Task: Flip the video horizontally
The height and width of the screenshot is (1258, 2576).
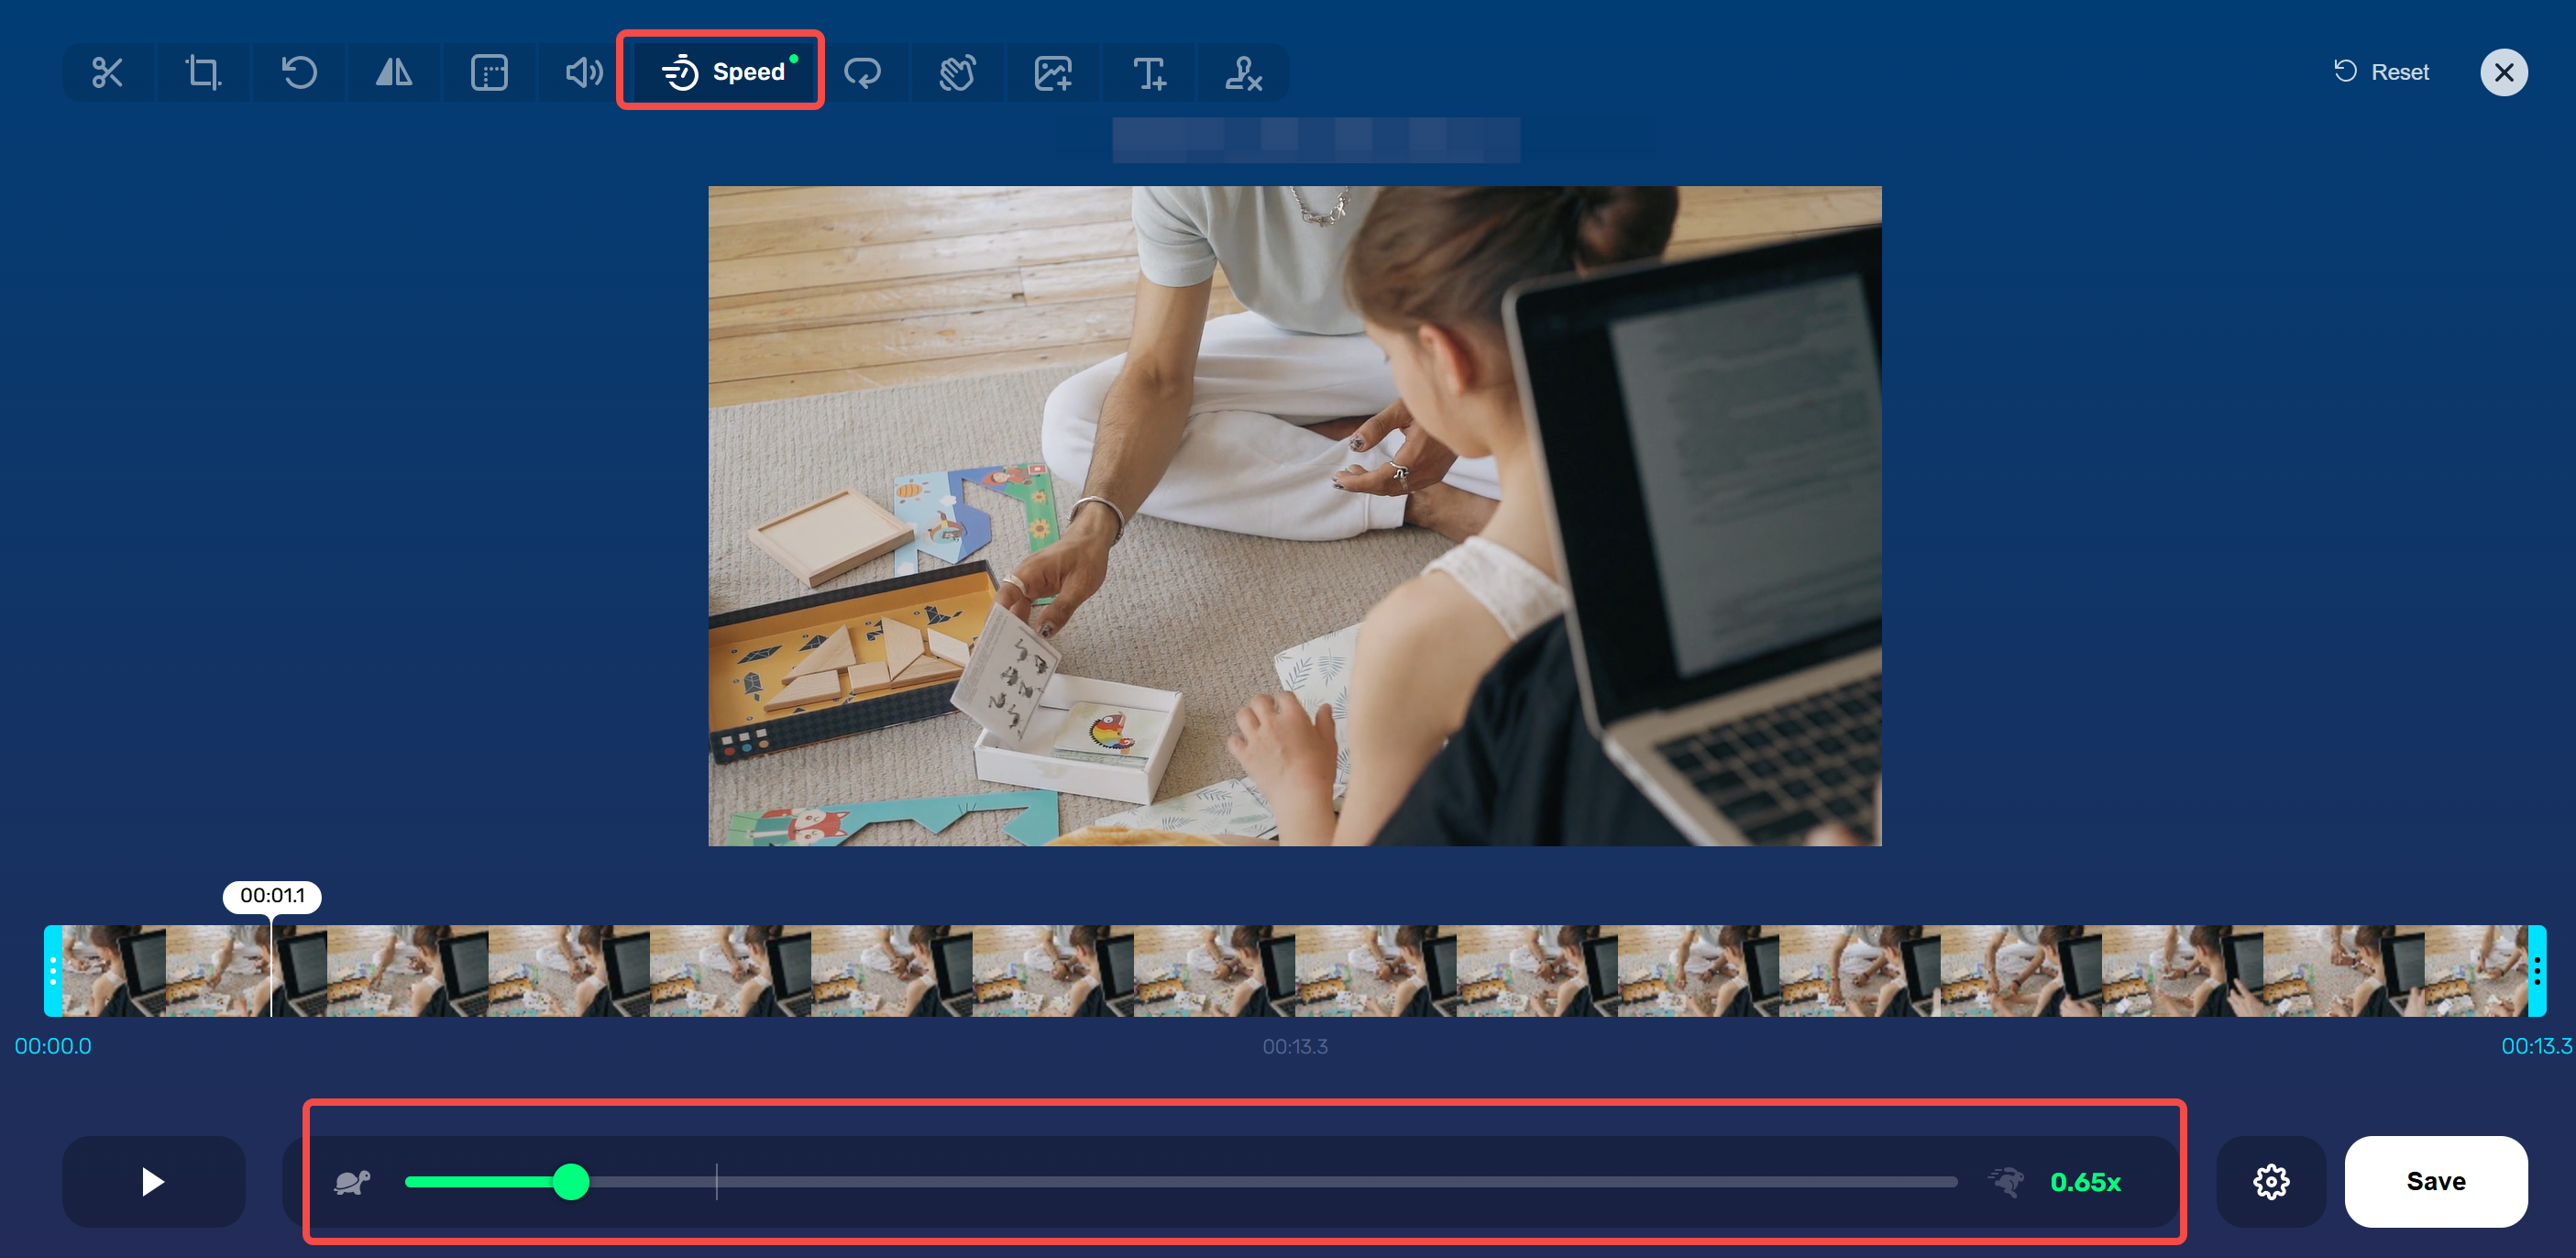Action: tap(393, 72)
